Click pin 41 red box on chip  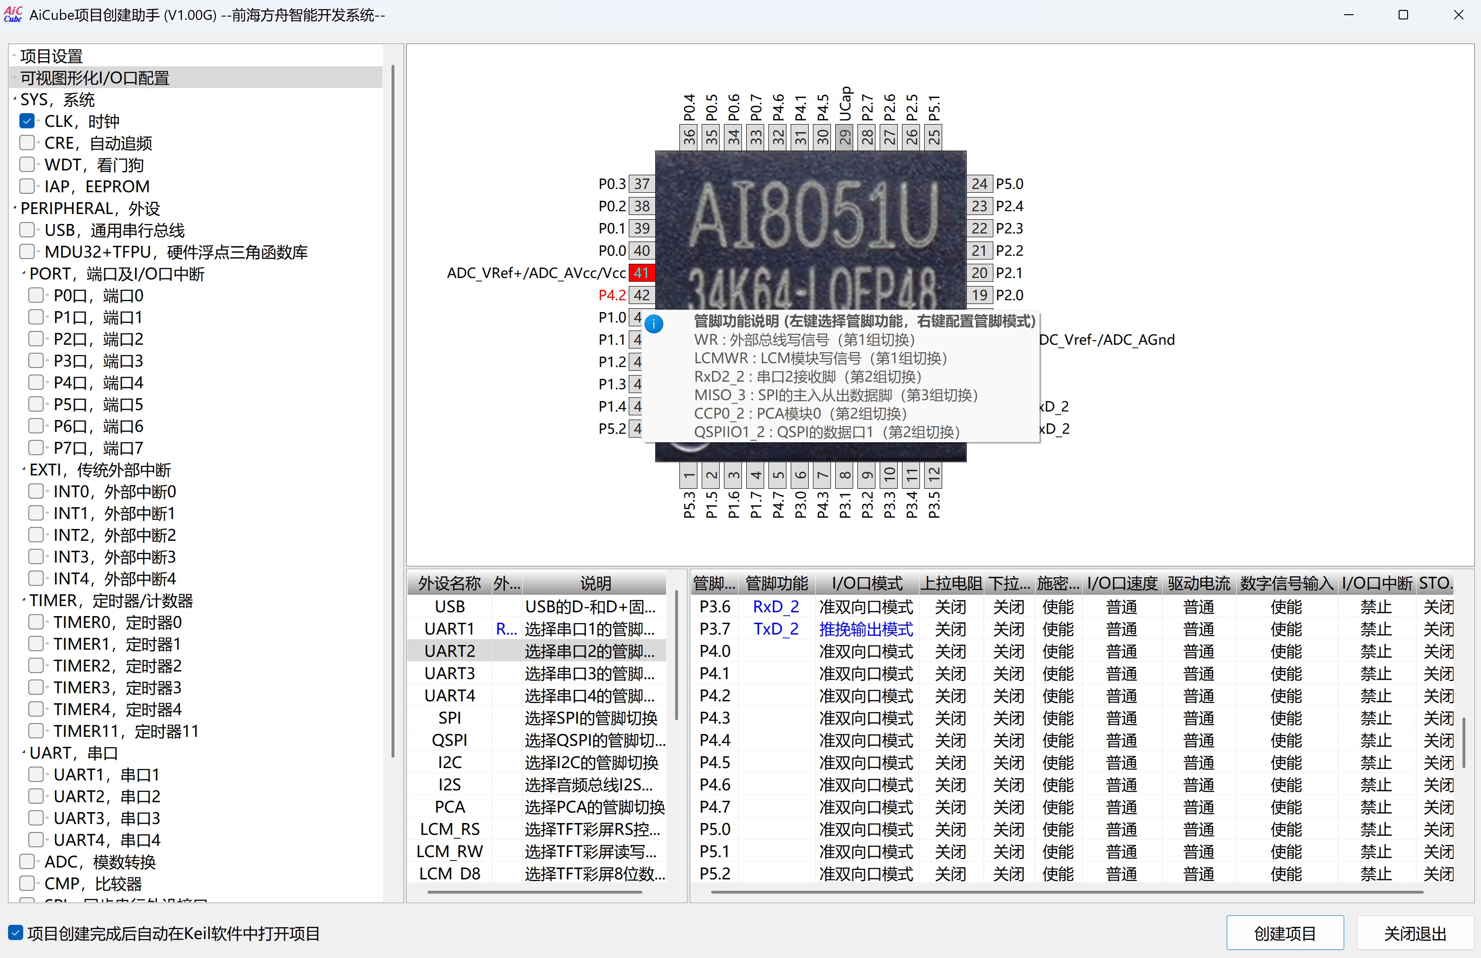click(x=641, y=272)
